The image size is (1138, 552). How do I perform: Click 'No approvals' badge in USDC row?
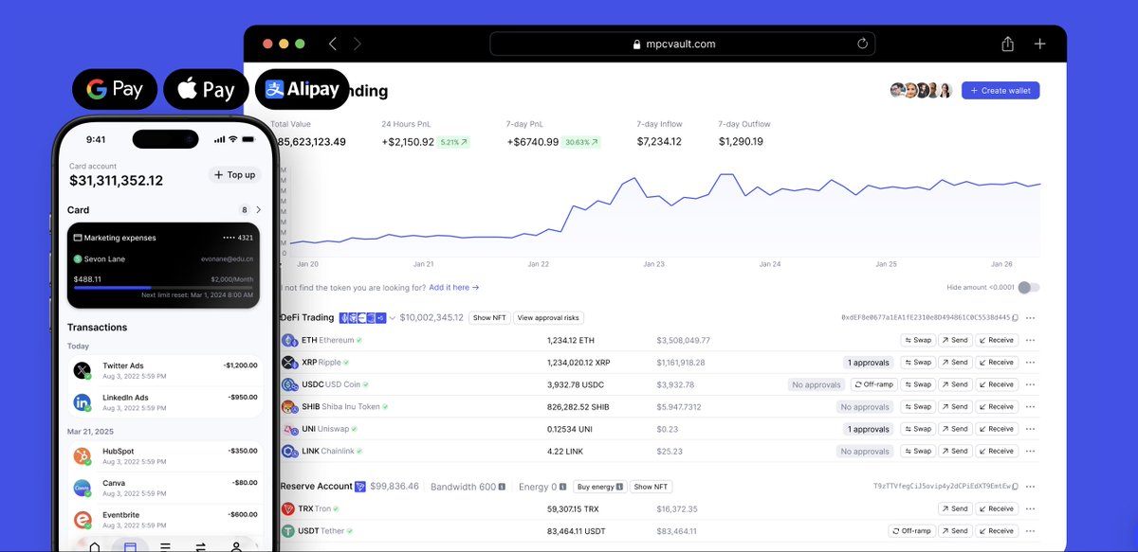click(x=817, y=384)
